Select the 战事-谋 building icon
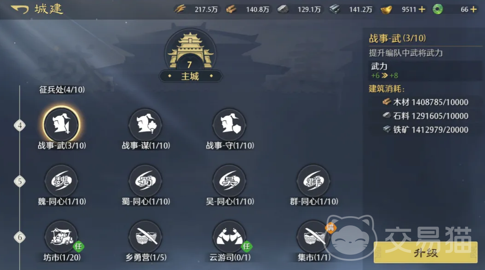The width and height of the screenshot is (485, 270). click(x=145, y=125)
